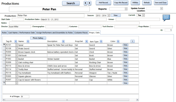Switch to the Costume Pieces tab

coord(81,33)
